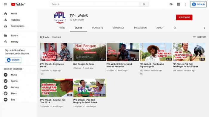Open the Selamat Hari Tani Nasional 2019 thumbnail

tap(56, 88)
